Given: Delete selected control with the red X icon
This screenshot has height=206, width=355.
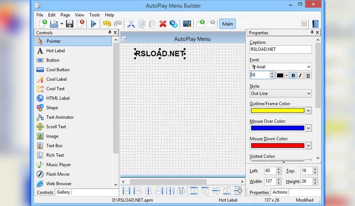Looking at the screenshot, I should (x=163, y=23).
